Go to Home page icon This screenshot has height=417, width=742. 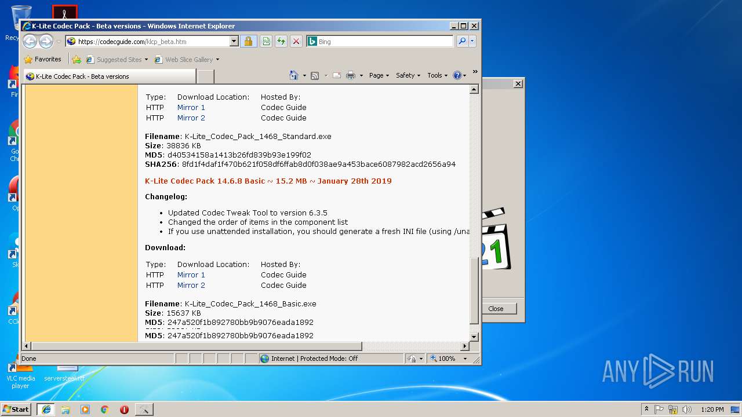[294, 75]
